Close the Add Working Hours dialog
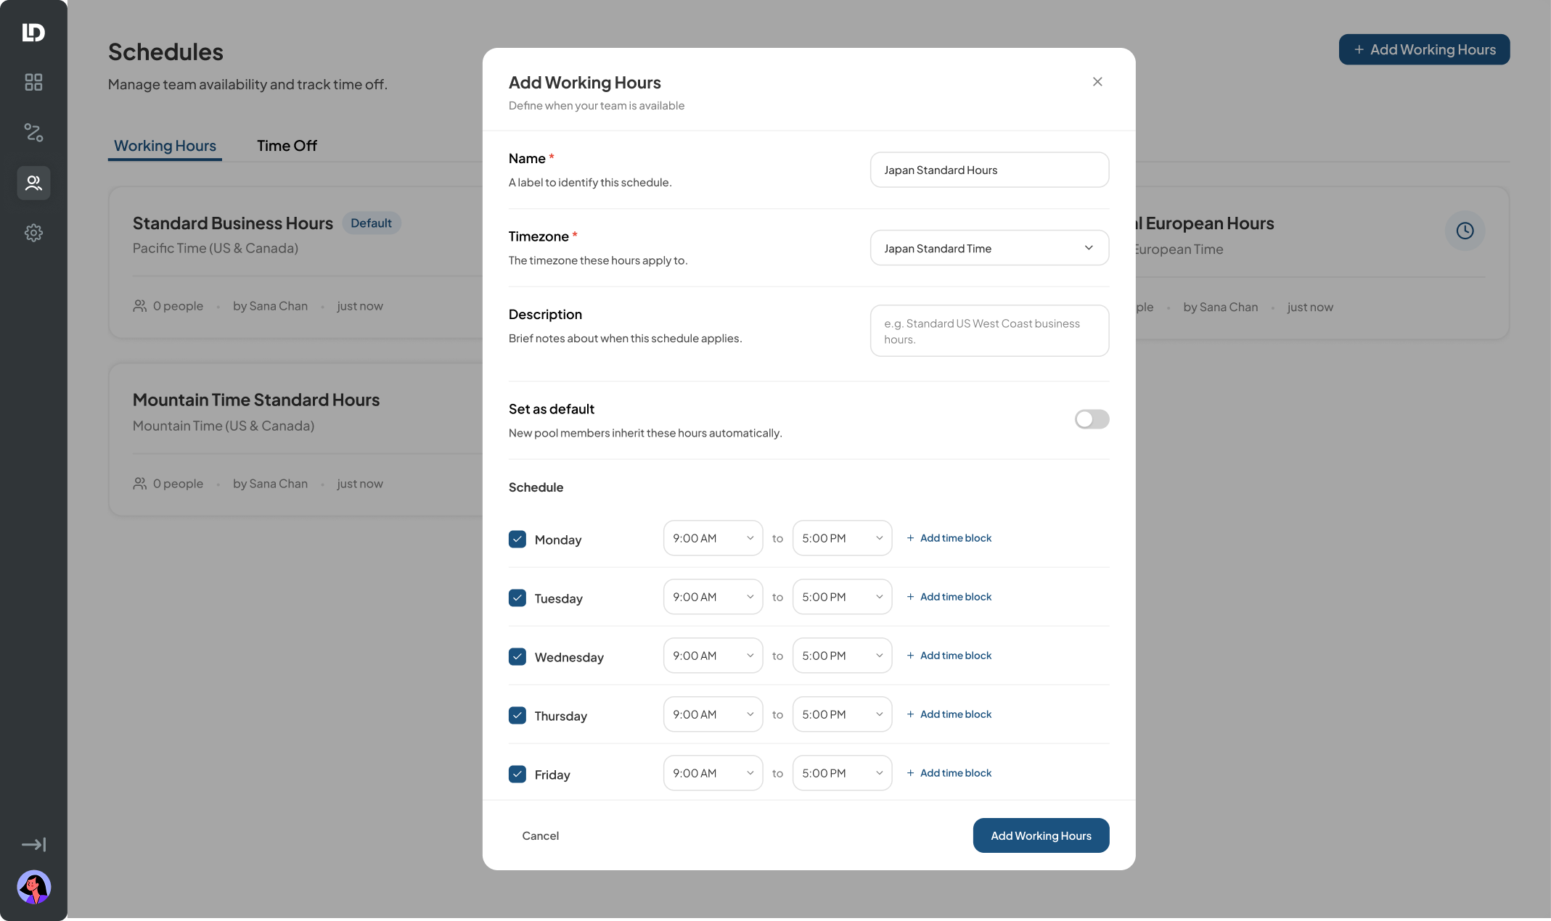This screenshot has width=1551, height=921. click(x=1097, y=82)
